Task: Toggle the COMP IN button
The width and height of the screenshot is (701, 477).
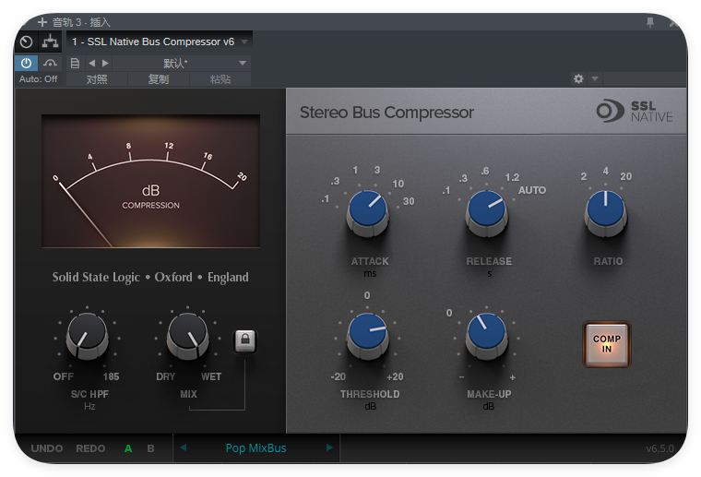Action: (607, 344)
